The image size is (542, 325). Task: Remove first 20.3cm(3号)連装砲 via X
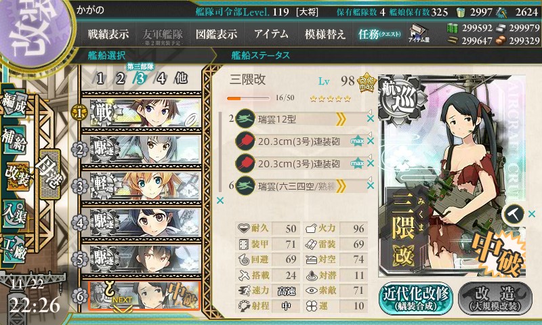pyautogui.click(x=370, y=142)
